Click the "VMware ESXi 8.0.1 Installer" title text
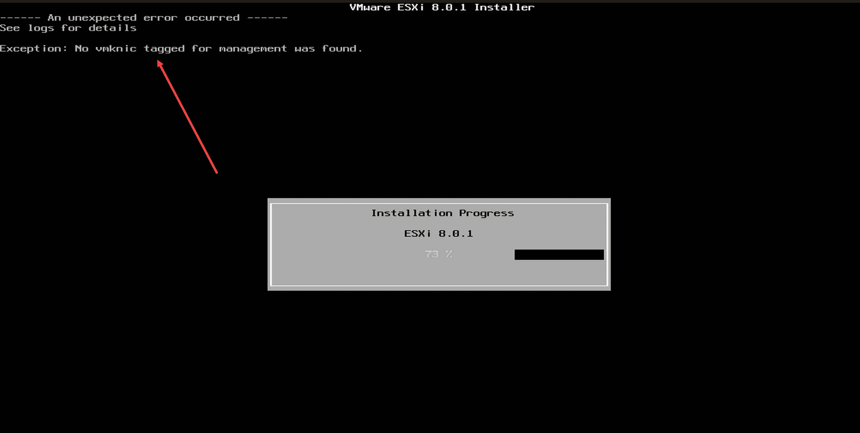The image size is (860, 433). [442, 7]
